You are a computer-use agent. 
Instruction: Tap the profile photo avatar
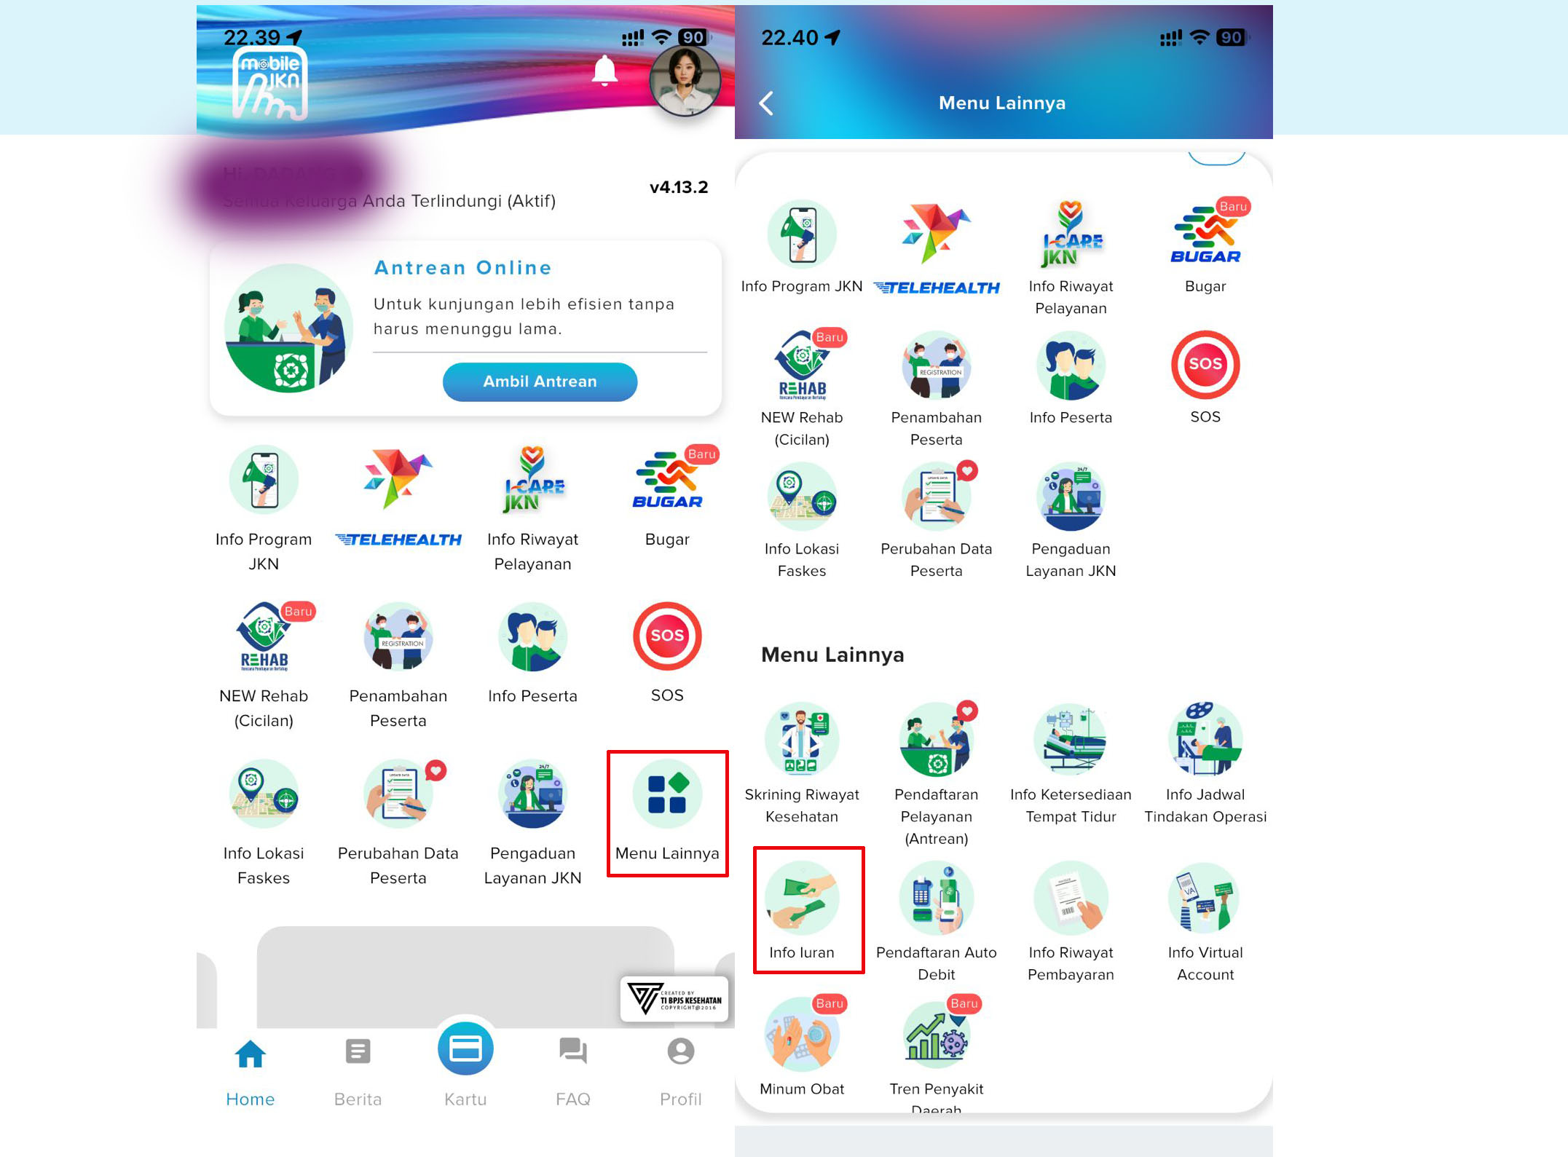pyautogui.click(x=685, y=80)
